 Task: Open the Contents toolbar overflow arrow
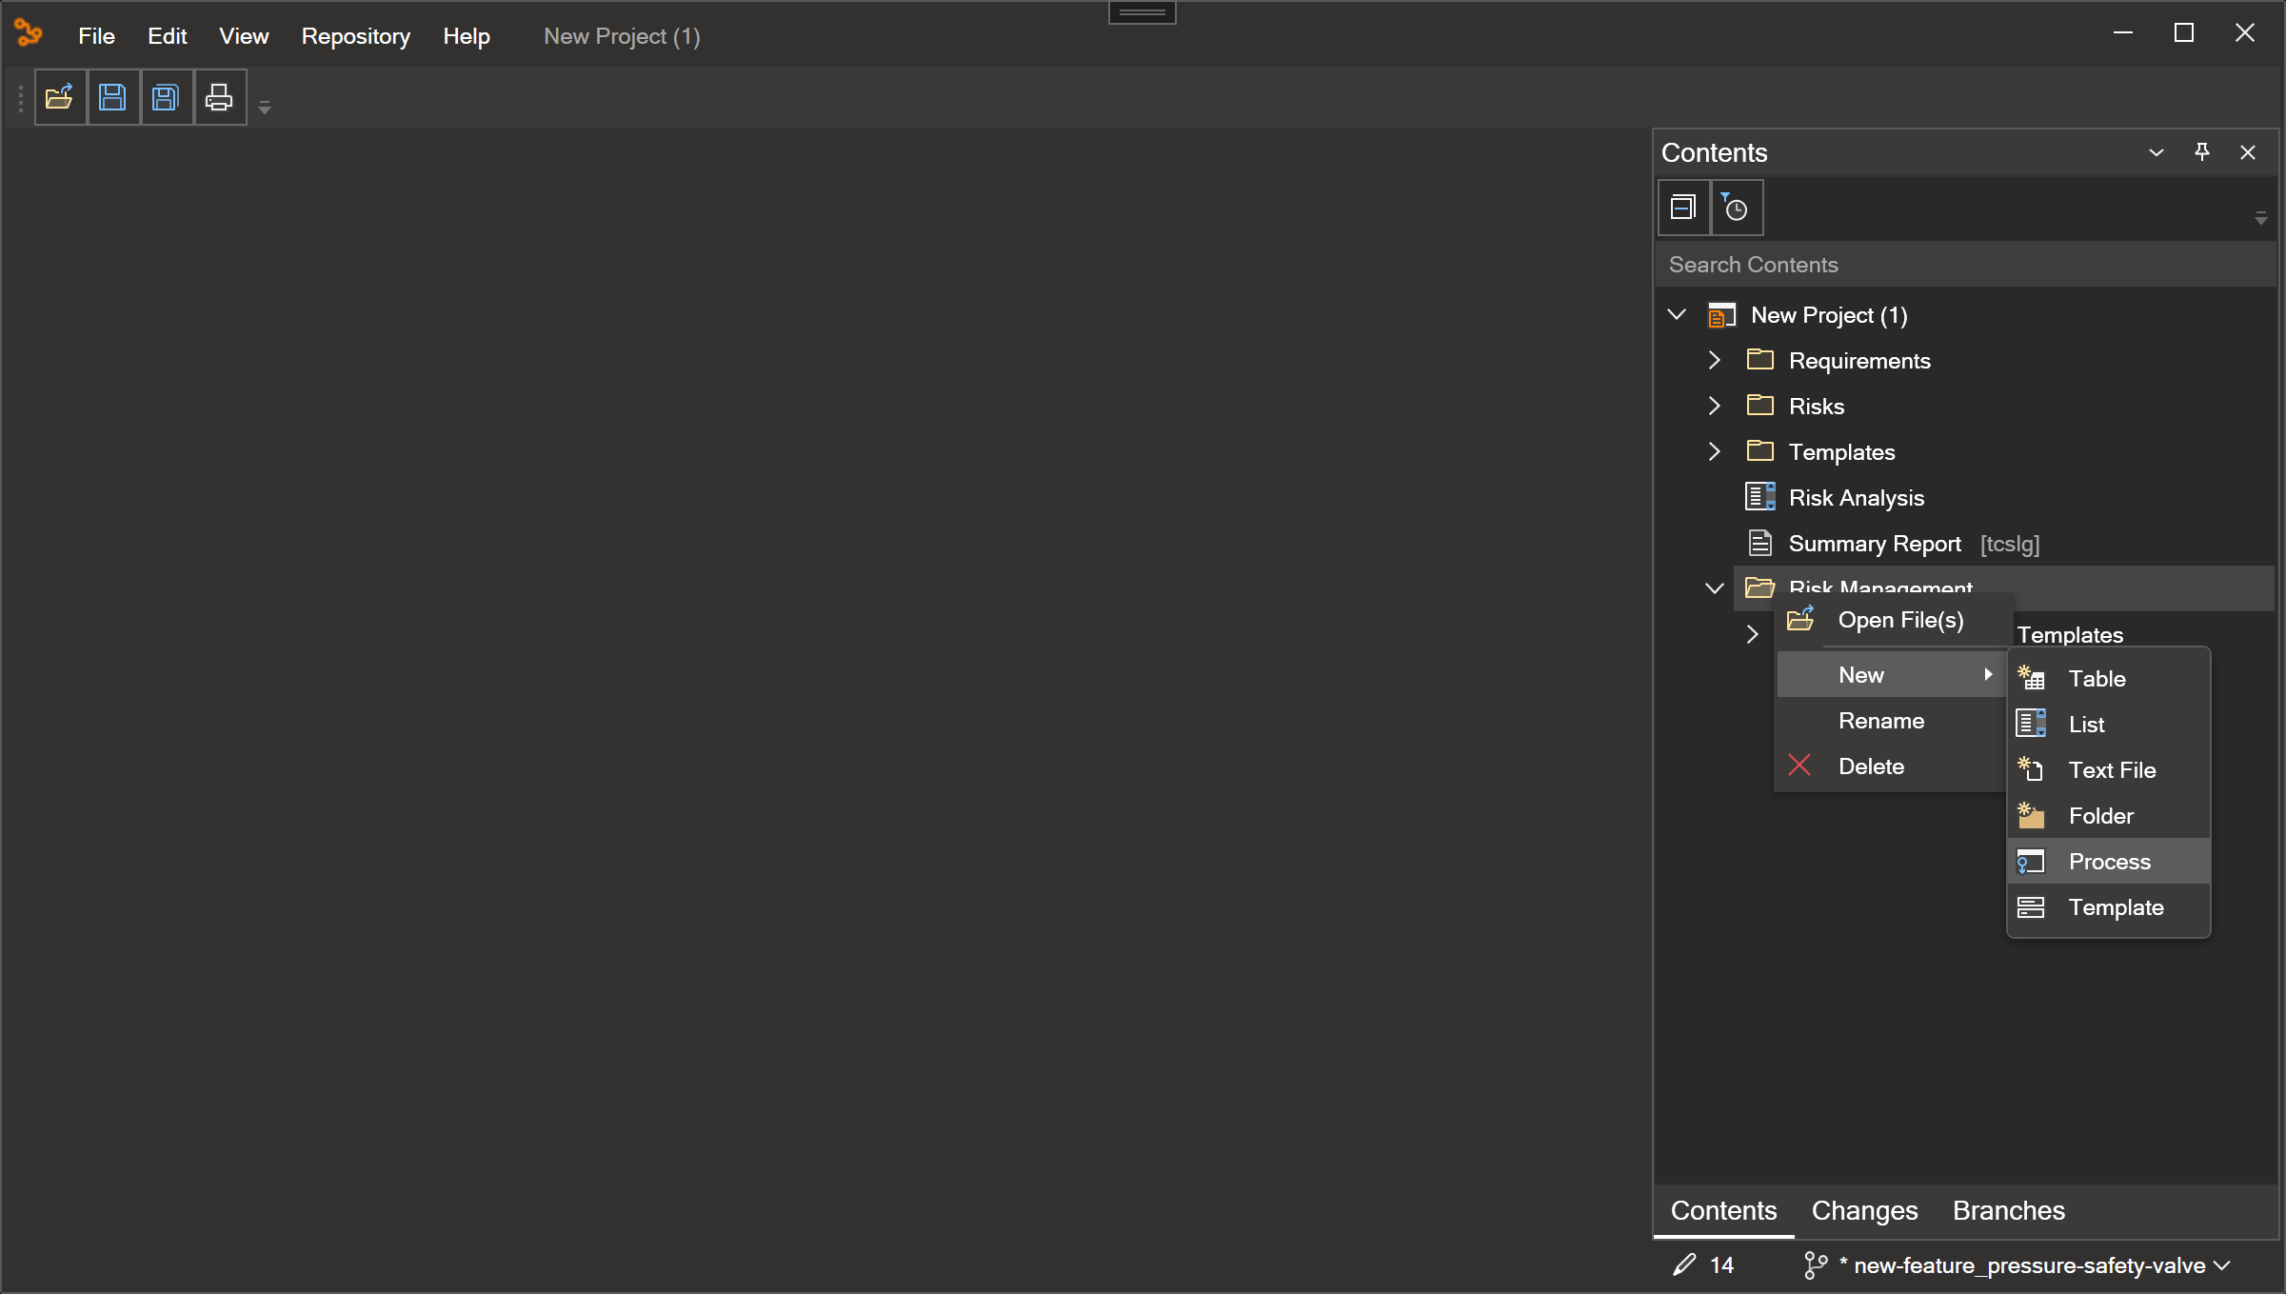click(x=2260, y=219)
